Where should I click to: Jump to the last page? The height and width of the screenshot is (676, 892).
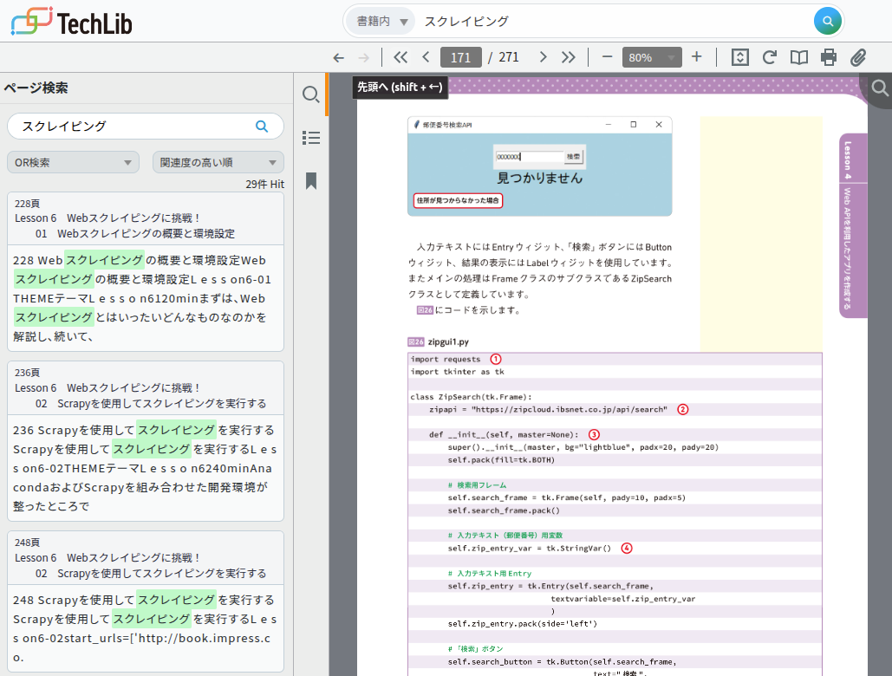(x=568, y=57)
